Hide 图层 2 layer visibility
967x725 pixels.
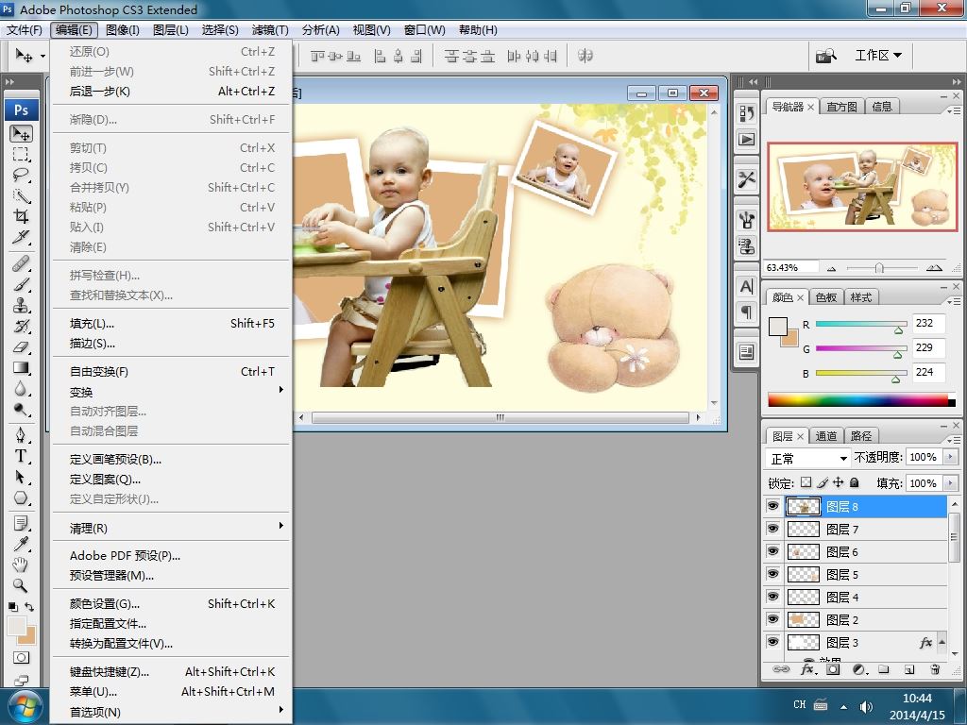click(772, 619)
